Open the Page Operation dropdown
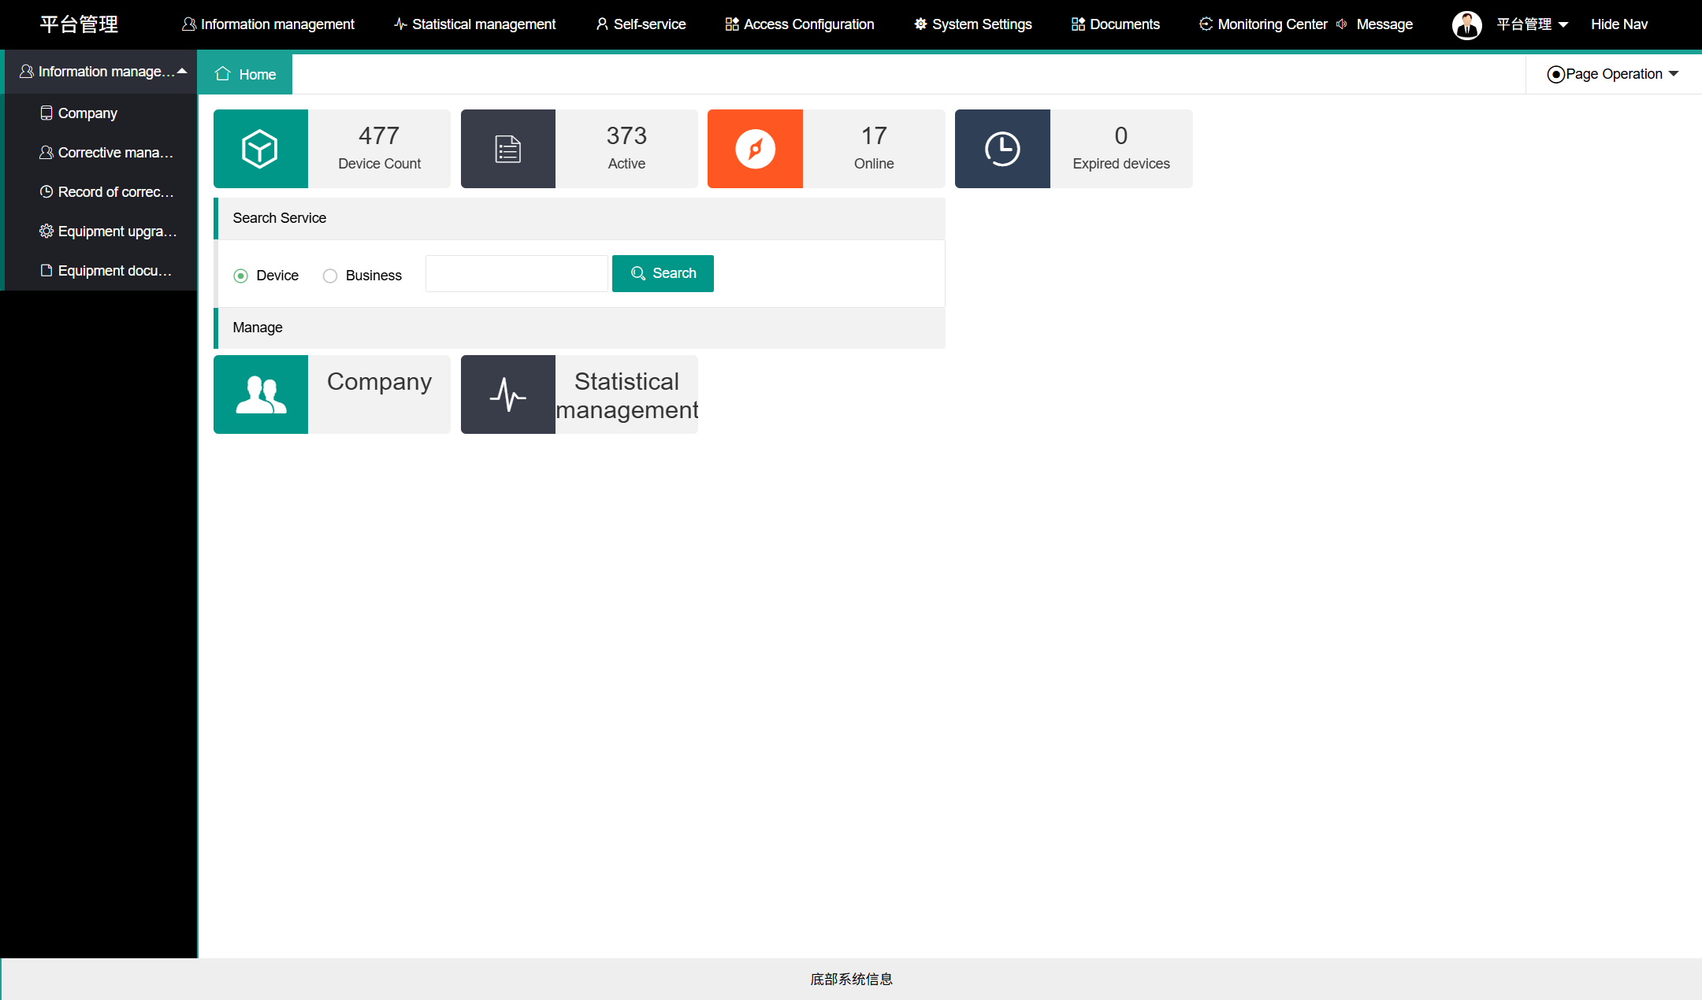 click(1613, 74)
